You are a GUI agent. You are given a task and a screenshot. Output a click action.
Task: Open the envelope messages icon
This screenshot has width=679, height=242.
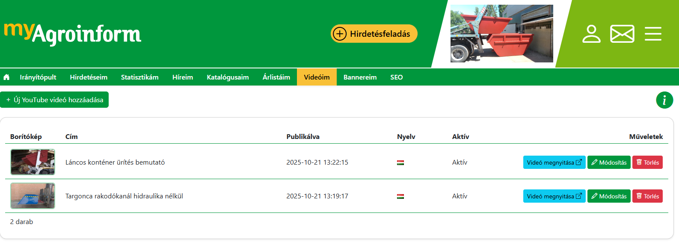click(622, 34)
